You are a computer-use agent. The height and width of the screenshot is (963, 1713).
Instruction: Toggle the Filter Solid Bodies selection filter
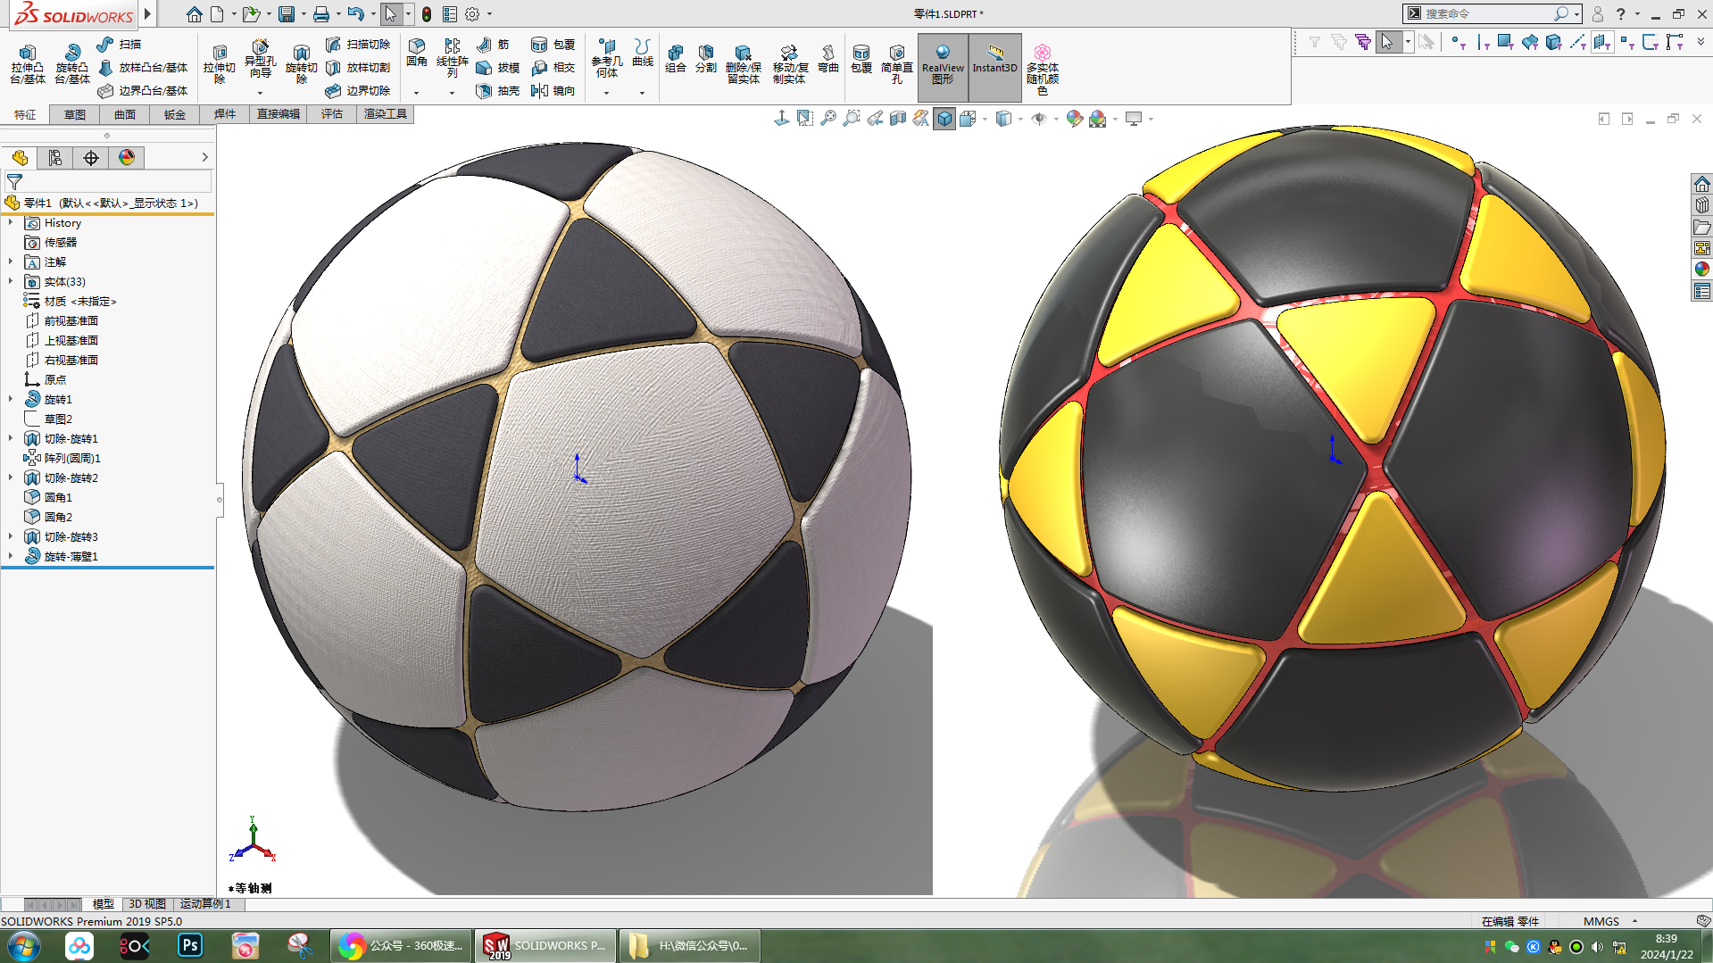pos(1554,42)
